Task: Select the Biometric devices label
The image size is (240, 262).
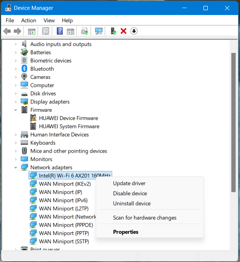Action: (x=51, y=61)
